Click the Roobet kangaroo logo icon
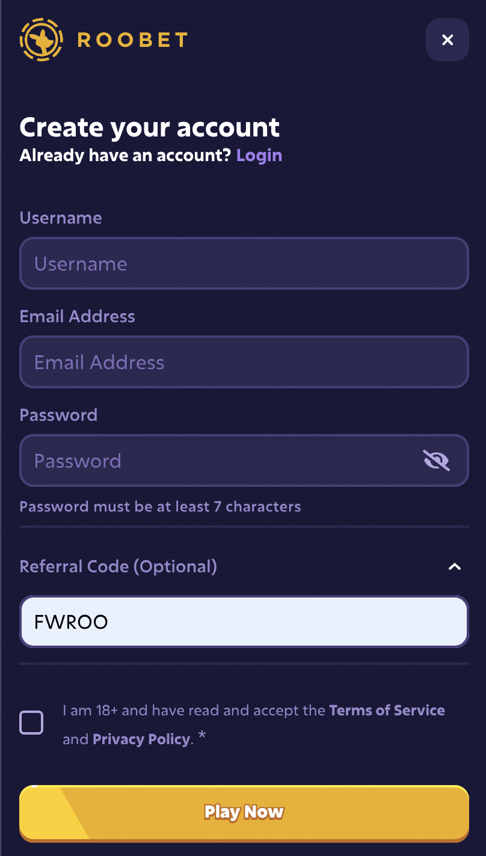 [41, 40]
